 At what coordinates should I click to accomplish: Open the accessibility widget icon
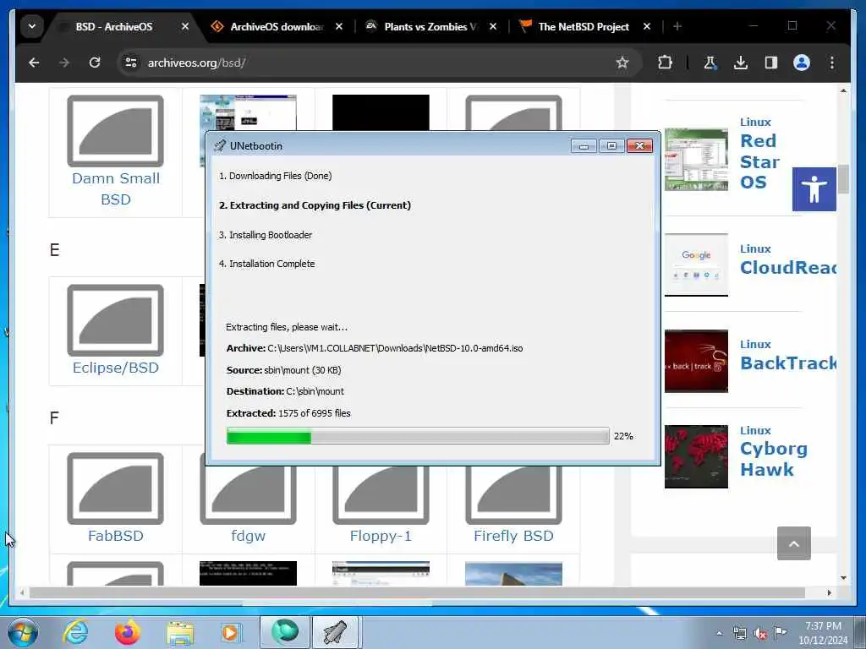pos(814,189)
